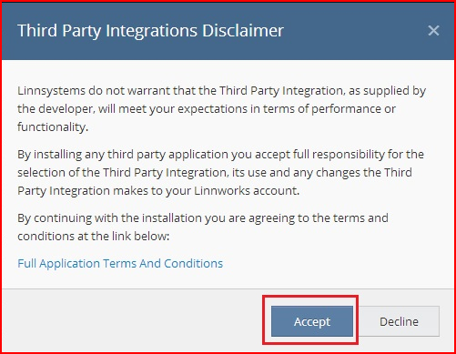Click the paragraph starting 'Linnsystems do not warrant'

tap(221, 108)
